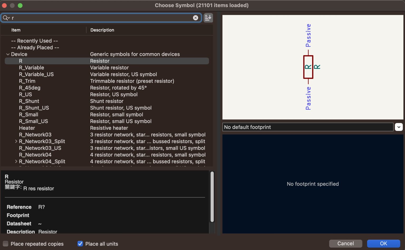Select R_Small_US from the list
This screenshot has height=250, width=405.
point(33,121)
